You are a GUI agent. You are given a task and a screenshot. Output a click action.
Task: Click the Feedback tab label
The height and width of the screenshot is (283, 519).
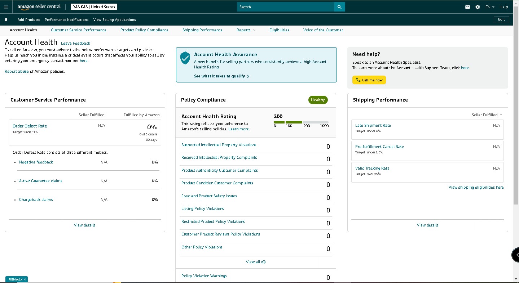point(16,279)
